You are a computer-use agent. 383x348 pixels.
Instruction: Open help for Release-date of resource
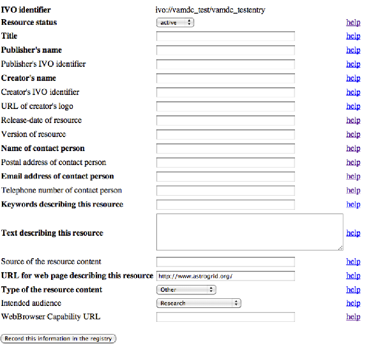[x=353, y=120]
